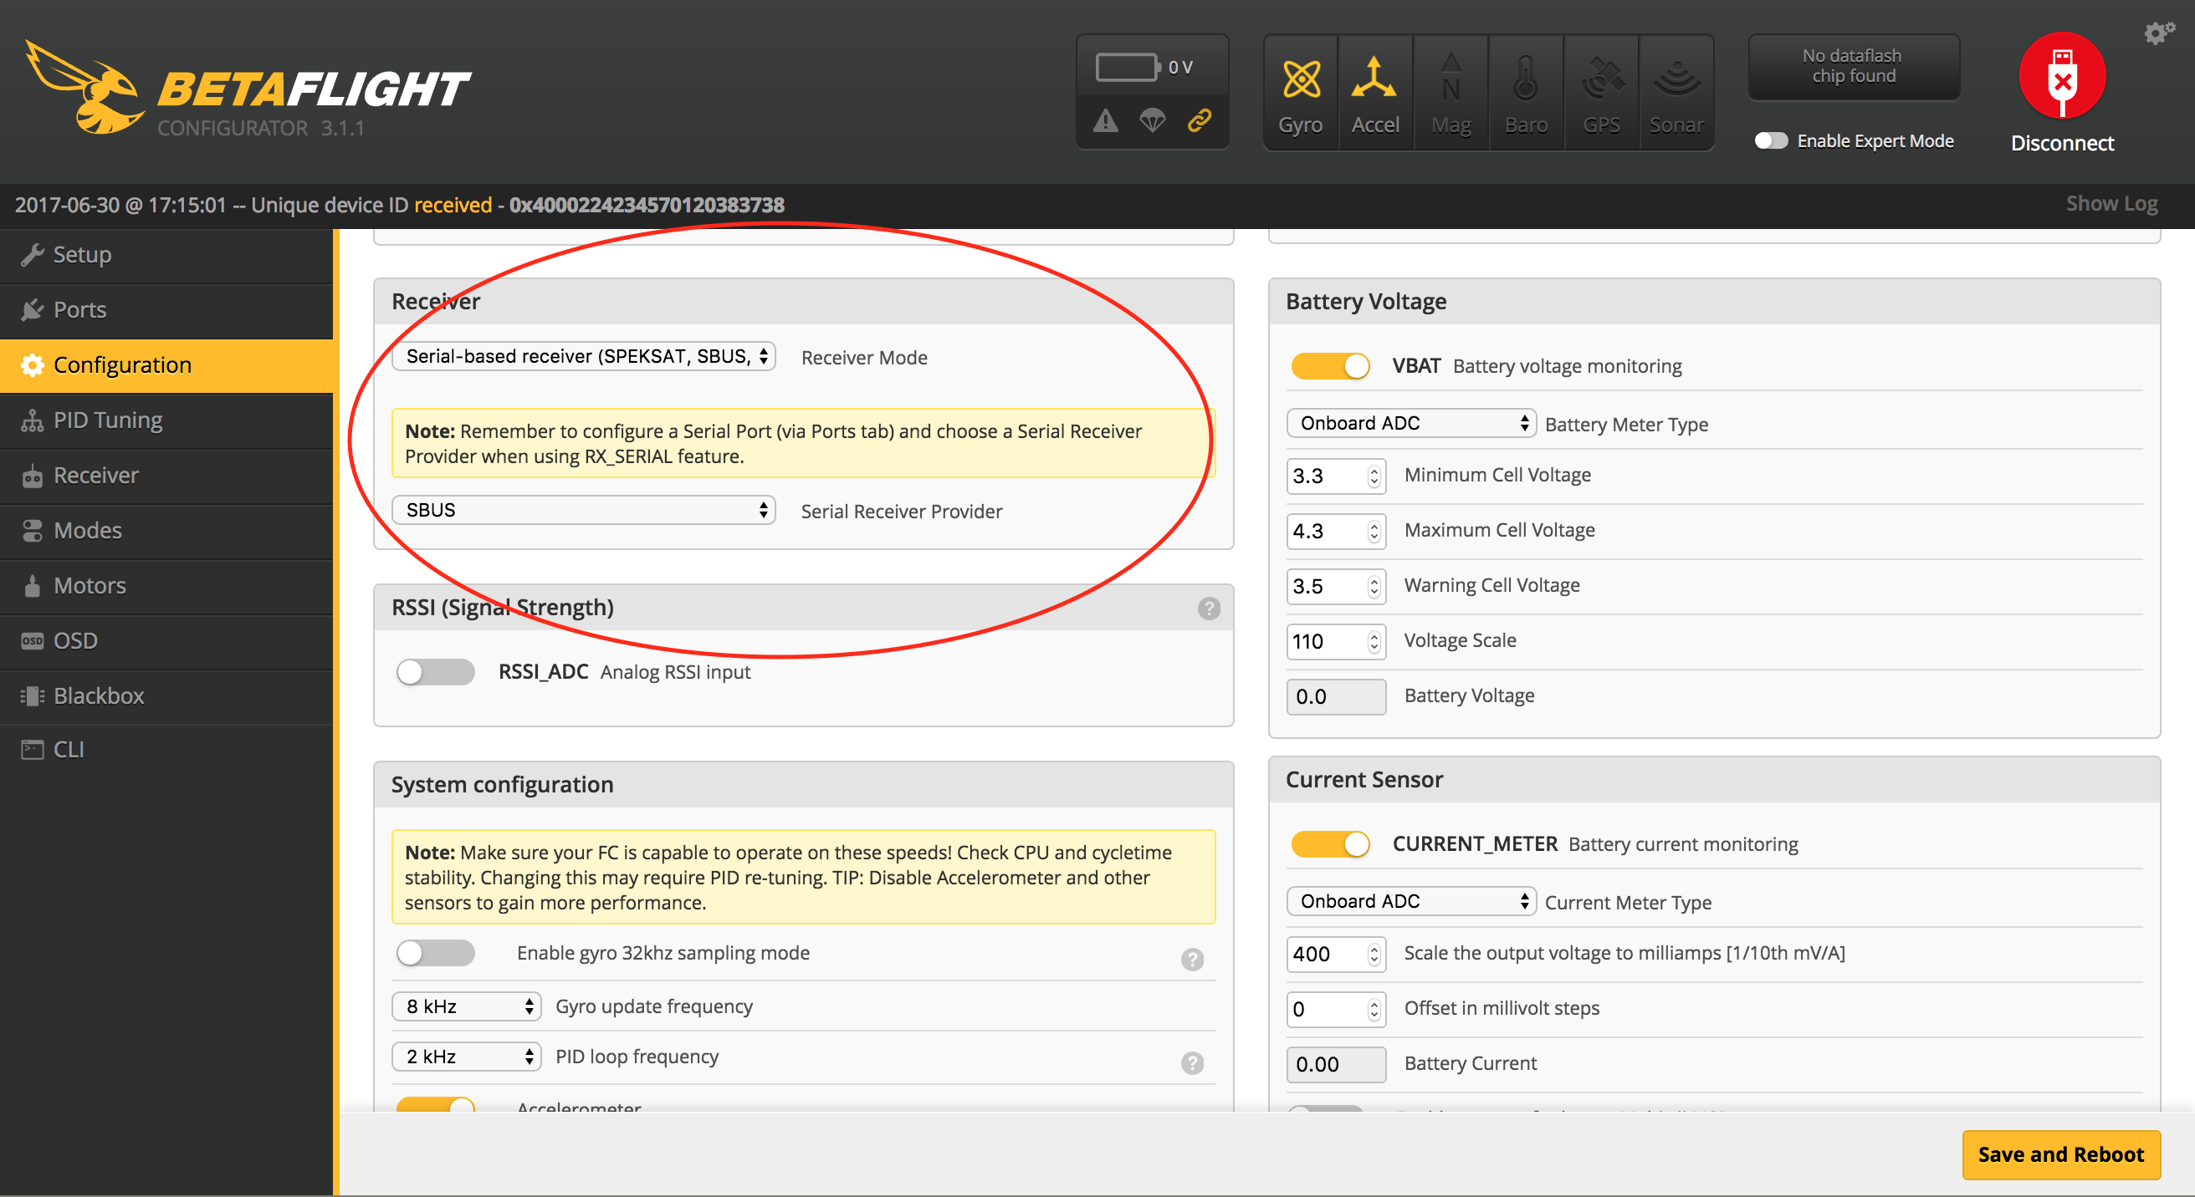Open the Receiver tab in sidebar
The image size is (2195, 1197).
pyautogui.click(x=167, y=476)
